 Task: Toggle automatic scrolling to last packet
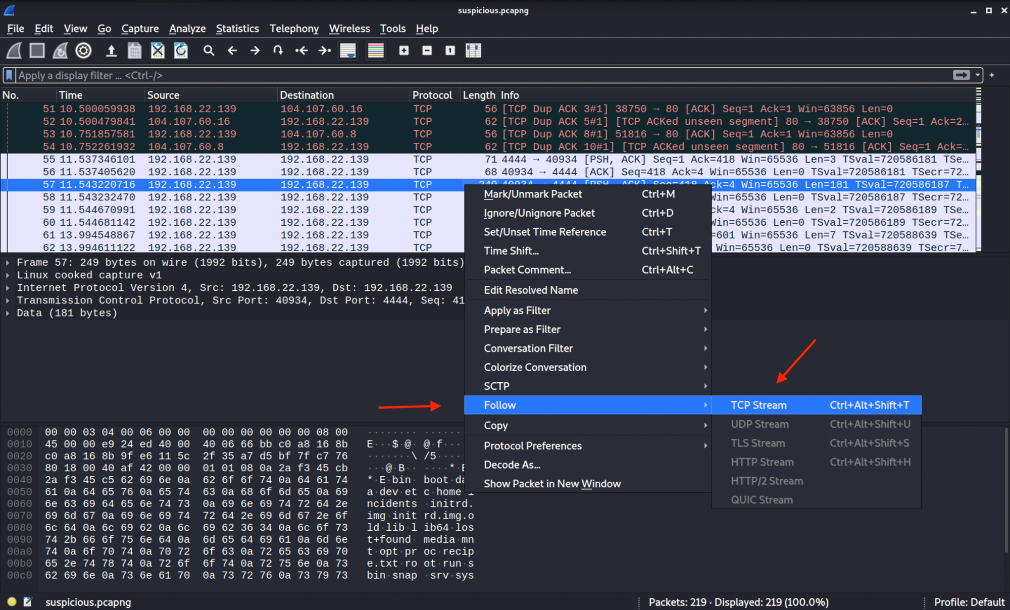click(x=348, y=50)
